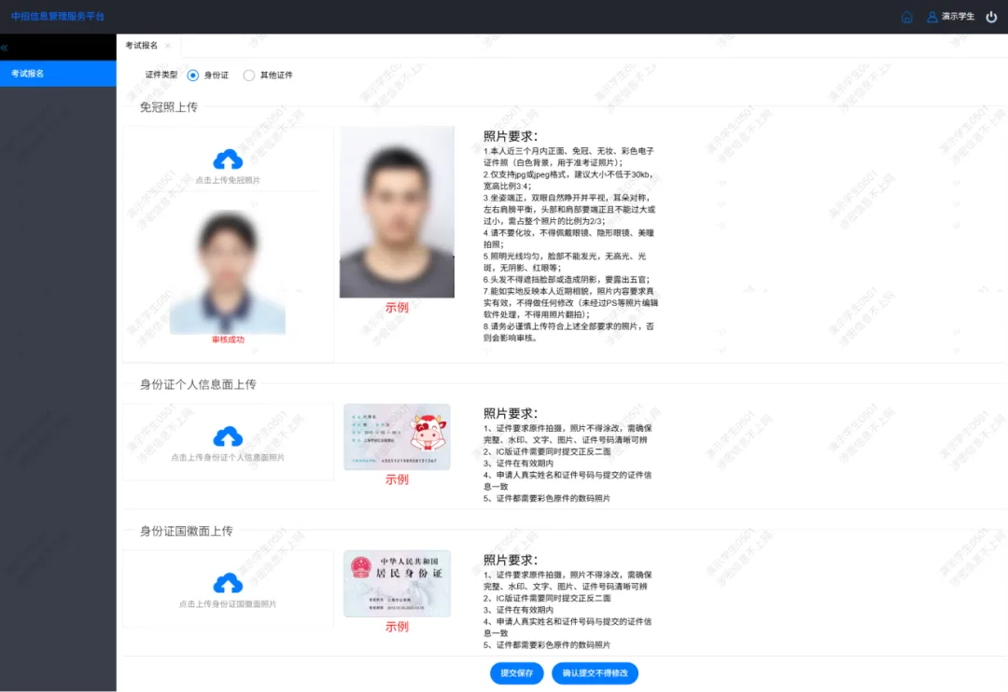The height and width of the screenshot is (692, 1008).
Task: Click the platform logo 中招信息管理服务平台
Action: point(56,16)
